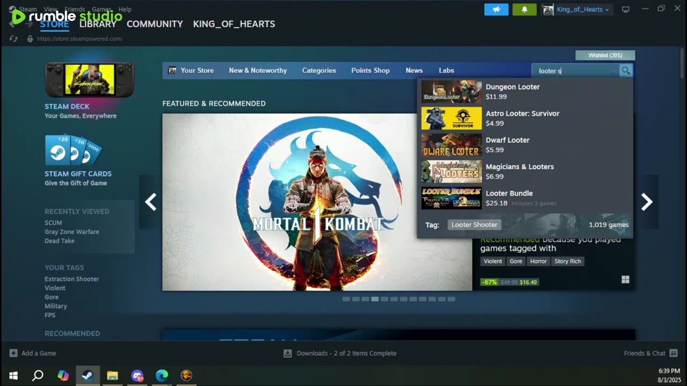Open the Steam announcements megaphone button

(x=496, y=10)
